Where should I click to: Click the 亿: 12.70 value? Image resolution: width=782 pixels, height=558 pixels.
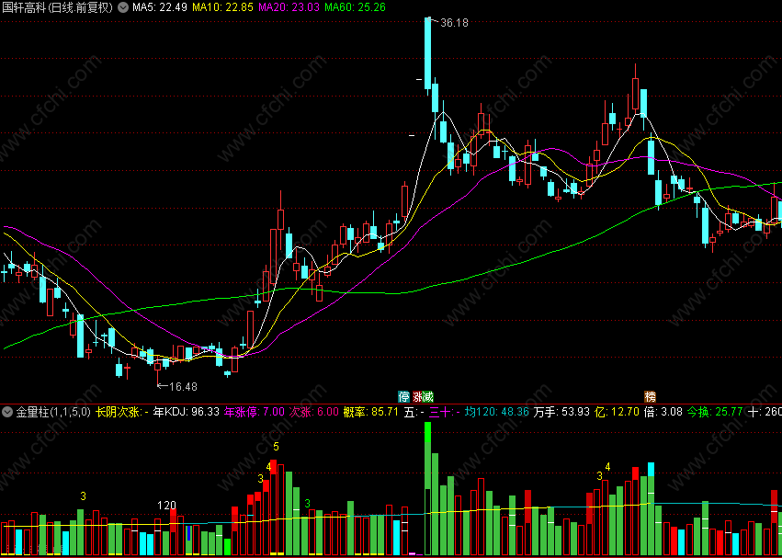615,412
